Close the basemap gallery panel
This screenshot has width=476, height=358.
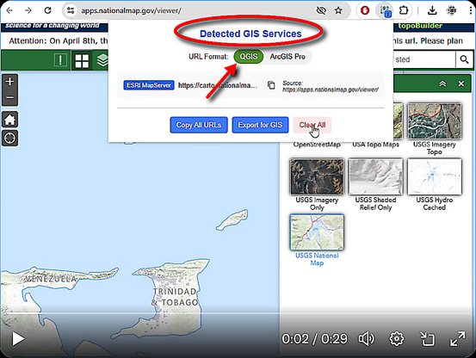pos(461,83)
